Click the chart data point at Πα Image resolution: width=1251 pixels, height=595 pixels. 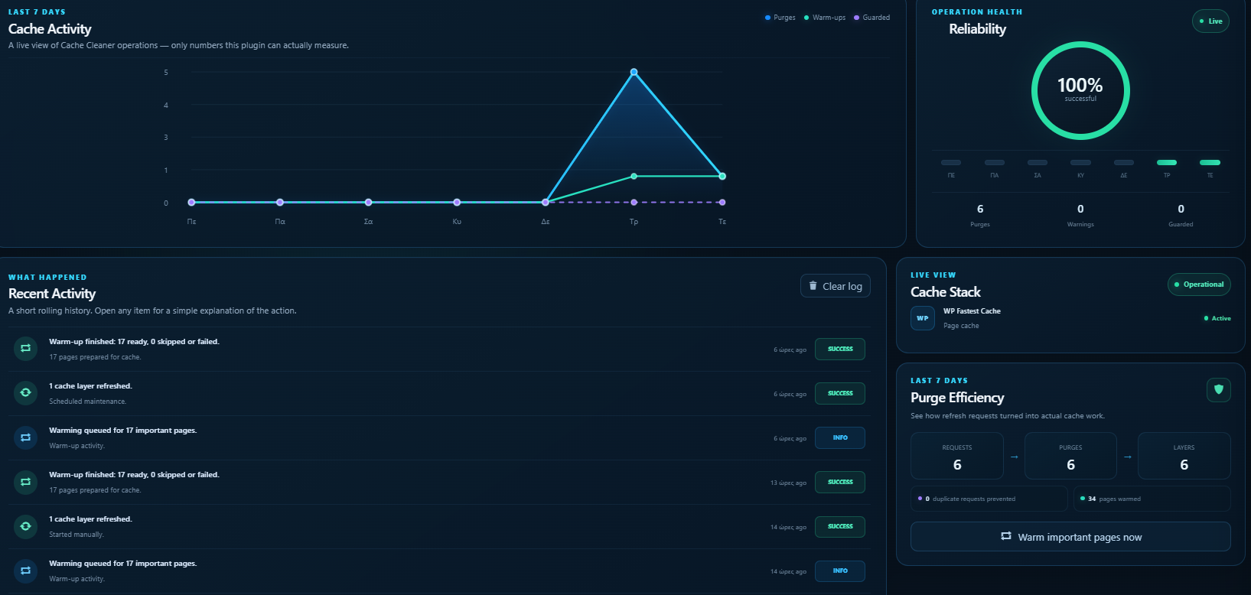[280, 202]
